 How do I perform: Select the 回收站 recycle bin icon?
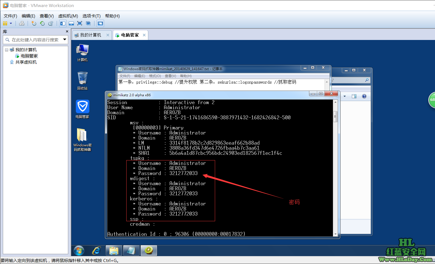(82, 81)
